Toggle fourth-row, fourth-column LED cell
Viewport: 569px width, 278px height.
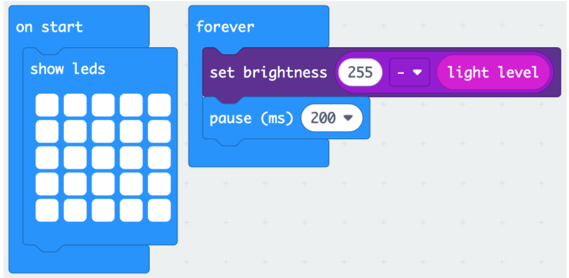click(131, 184)
